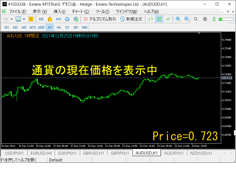Minimize the inner chart window
Screen dimensions: 236x190
pos(222,12)
